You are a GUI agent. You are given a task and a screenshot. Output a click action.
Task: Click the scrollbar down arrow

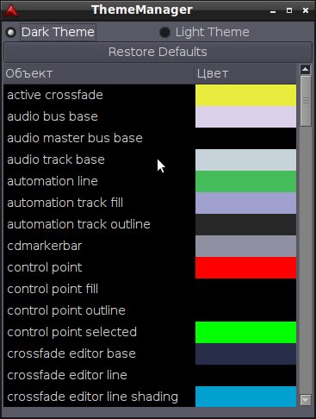click(306, 400)
